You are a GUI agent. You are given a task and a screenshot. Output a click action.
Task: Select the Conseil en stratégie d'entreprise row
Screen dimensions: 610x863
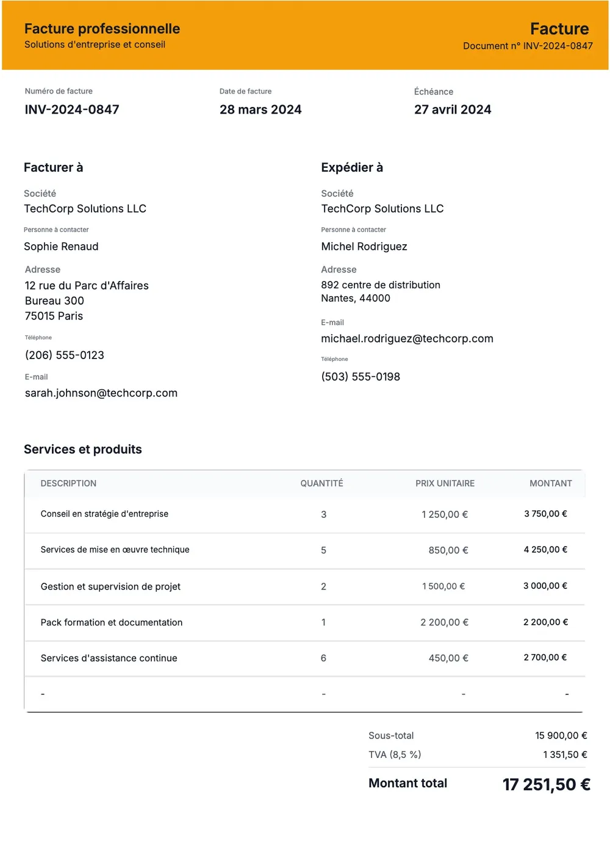305,515
